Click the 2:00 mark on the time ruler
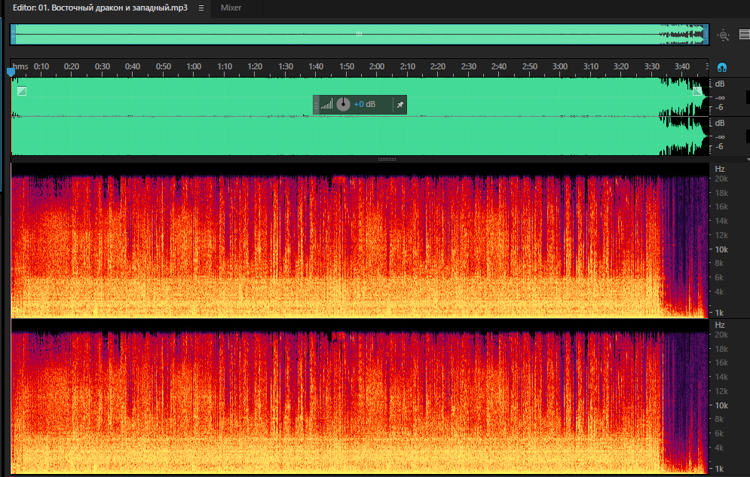This screenshot has width=750, height=477. [376, 66]
